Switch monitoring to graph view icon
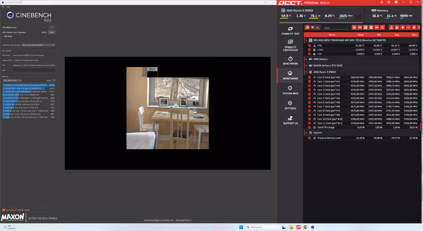Image resolution: width=423 pixels, height=231 pixels. click(x=318, y=28)
